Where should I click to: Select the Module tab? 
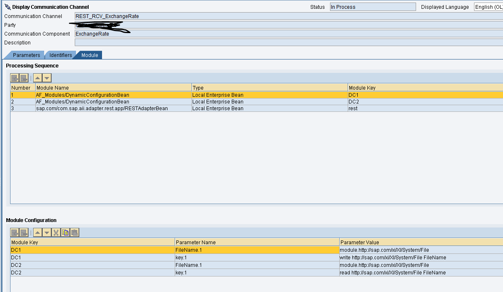click(89, 55)
